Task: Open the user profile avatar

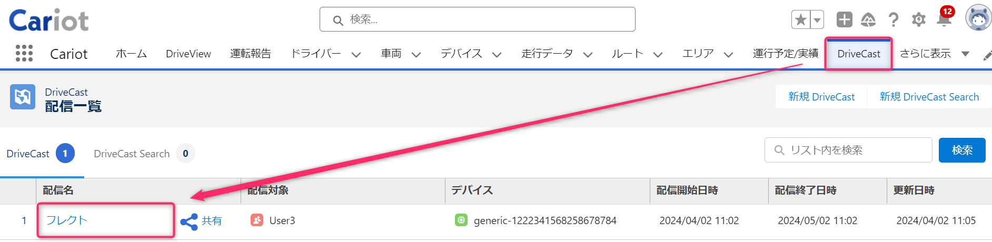Action: click(x=978, y=18)
